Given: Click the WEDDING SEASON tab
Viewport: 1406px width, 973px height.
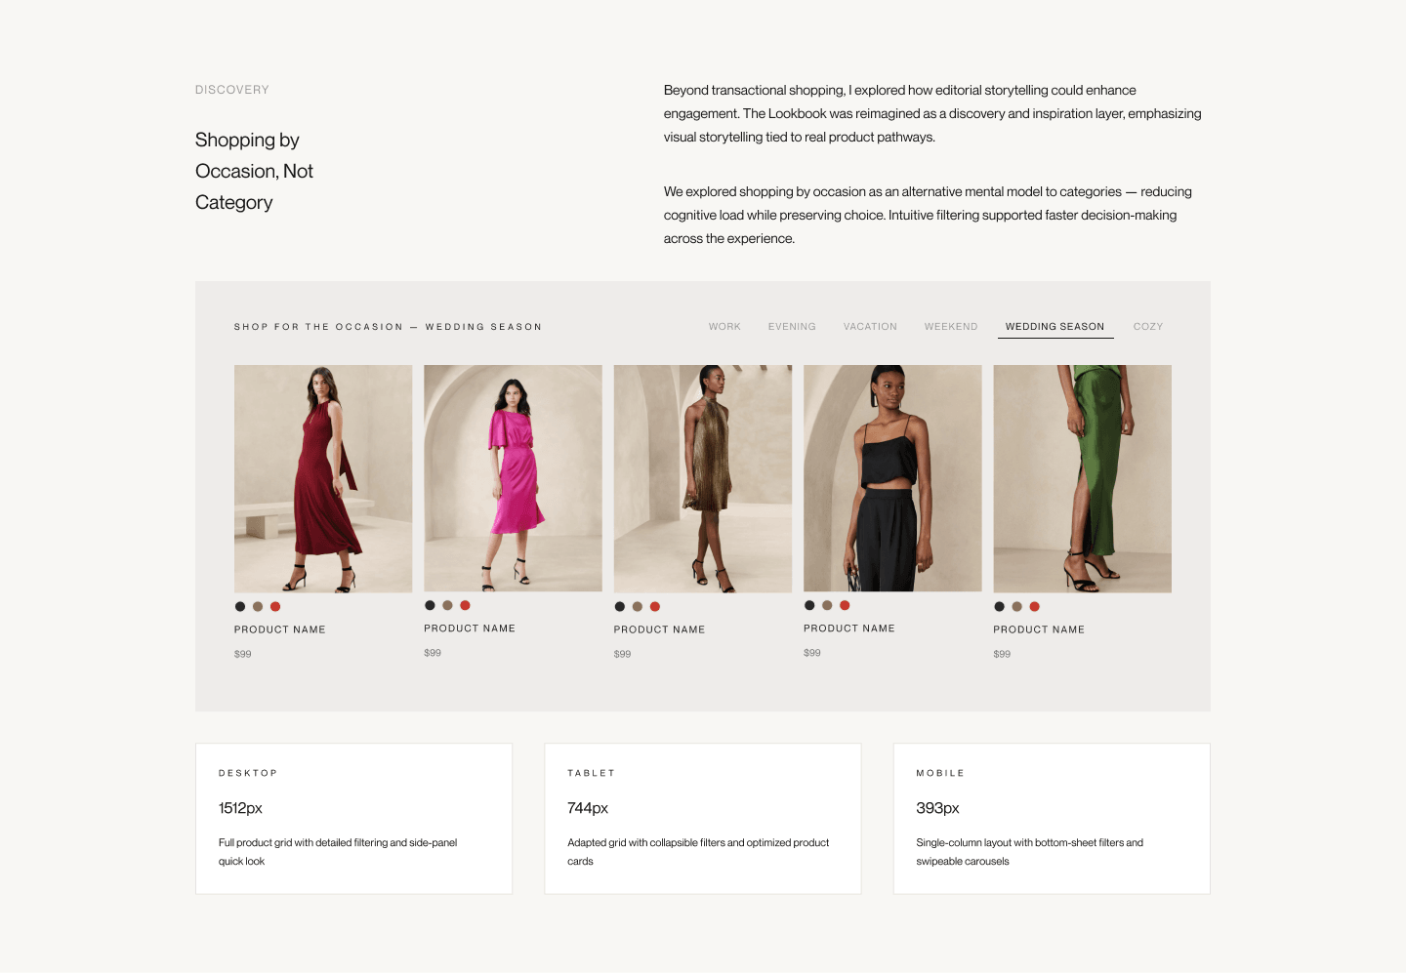Looking at the screenshot, I should 1055,327.
